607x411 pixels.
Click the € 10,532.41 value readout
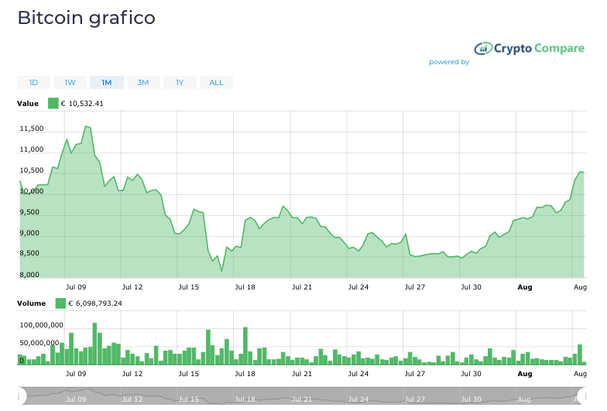(x=82, y=104)
